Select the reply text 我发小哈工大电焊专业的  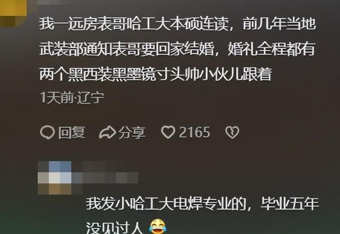[166, 204]
